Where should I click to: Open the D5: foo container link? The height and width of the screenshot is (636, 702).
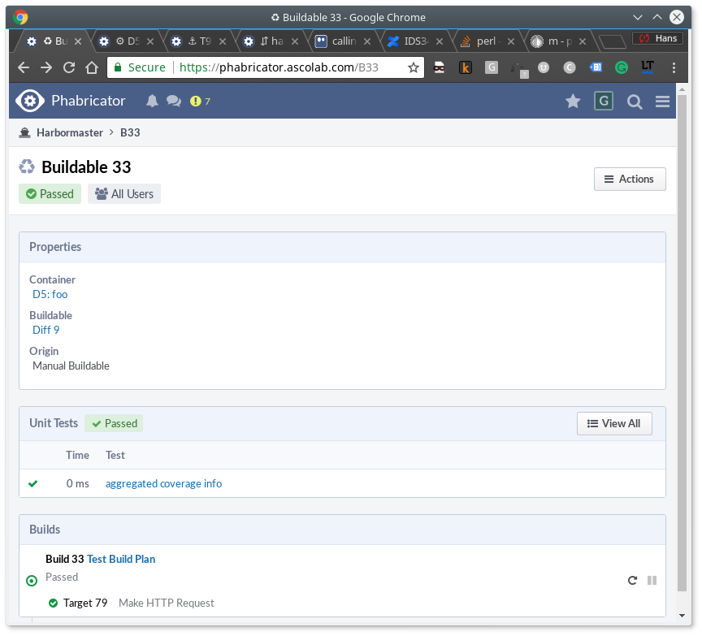click(50, 294)
